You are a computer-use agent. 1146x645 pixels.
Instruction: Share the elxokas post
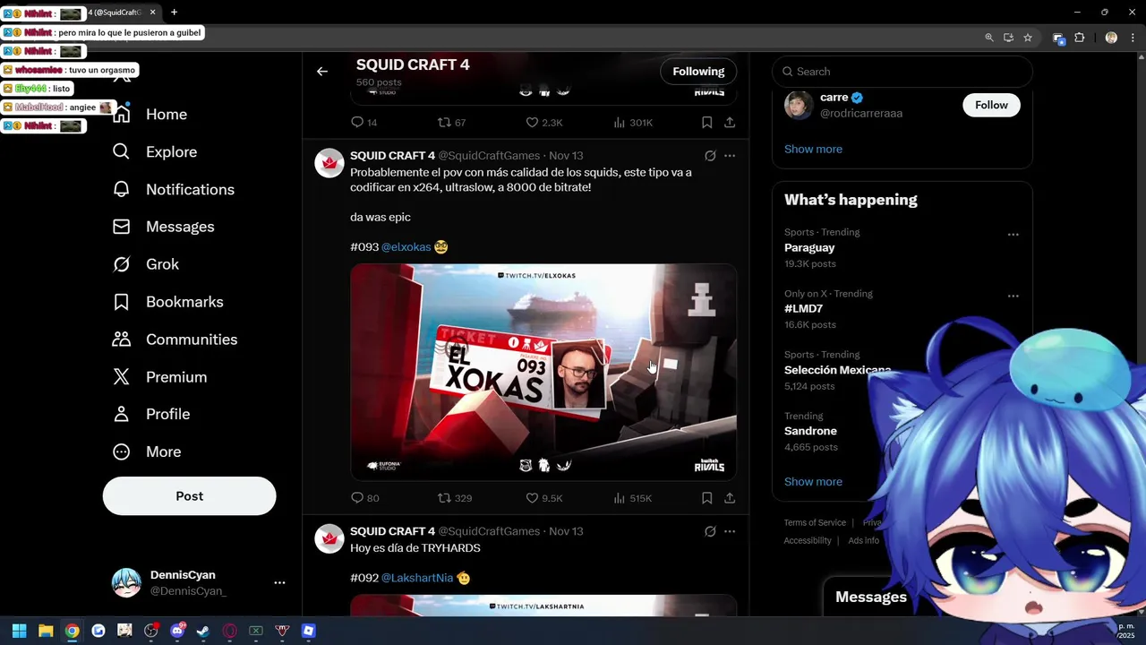pyautogui.click(x=730, y=498)
